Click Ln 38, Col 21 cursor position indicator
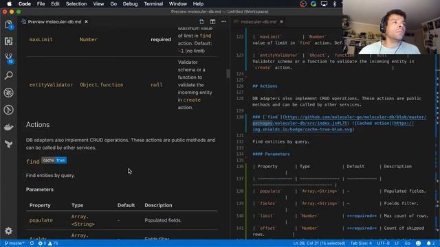Viewport: 440px width, 247px height. click(x=319, y=243)
